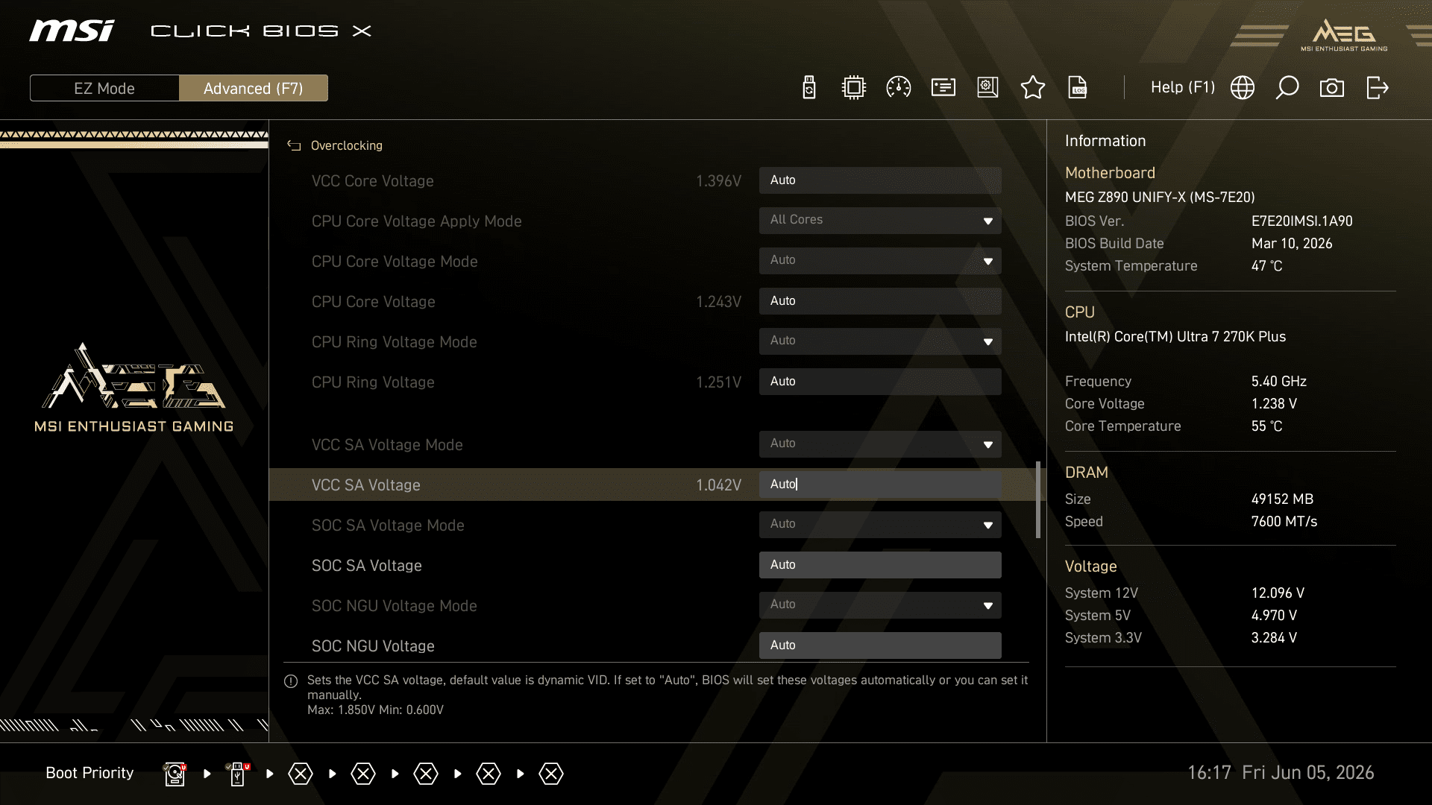Click motherboard name MEG Z890 UNIFY-X (MS-7E20)
The height and width of the screenshot is (805, 1432).
1160,198
